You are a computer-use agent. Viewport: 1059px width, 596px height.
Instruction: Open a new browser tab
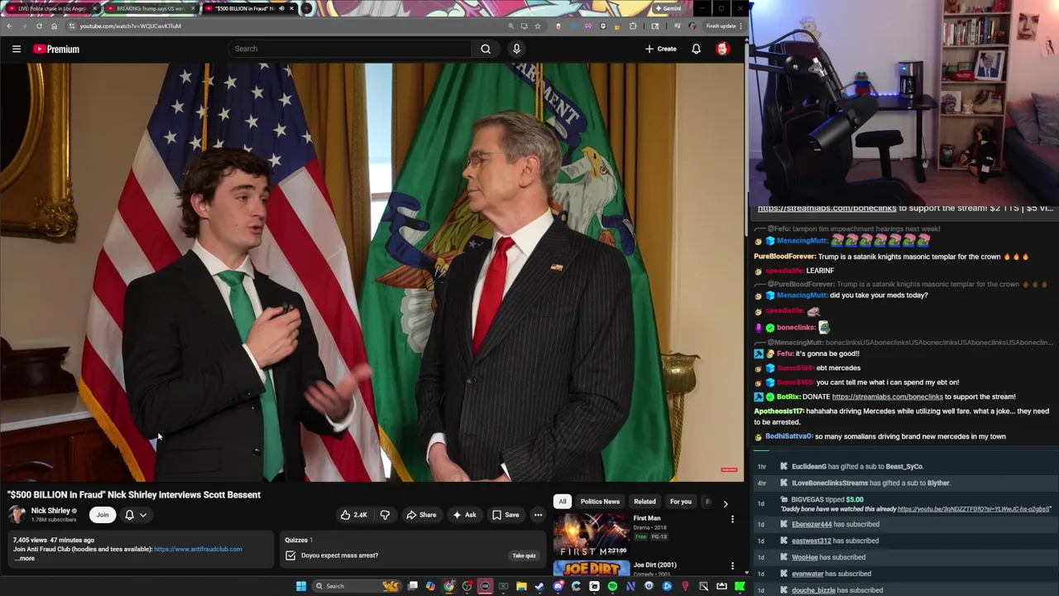point(307,8)
